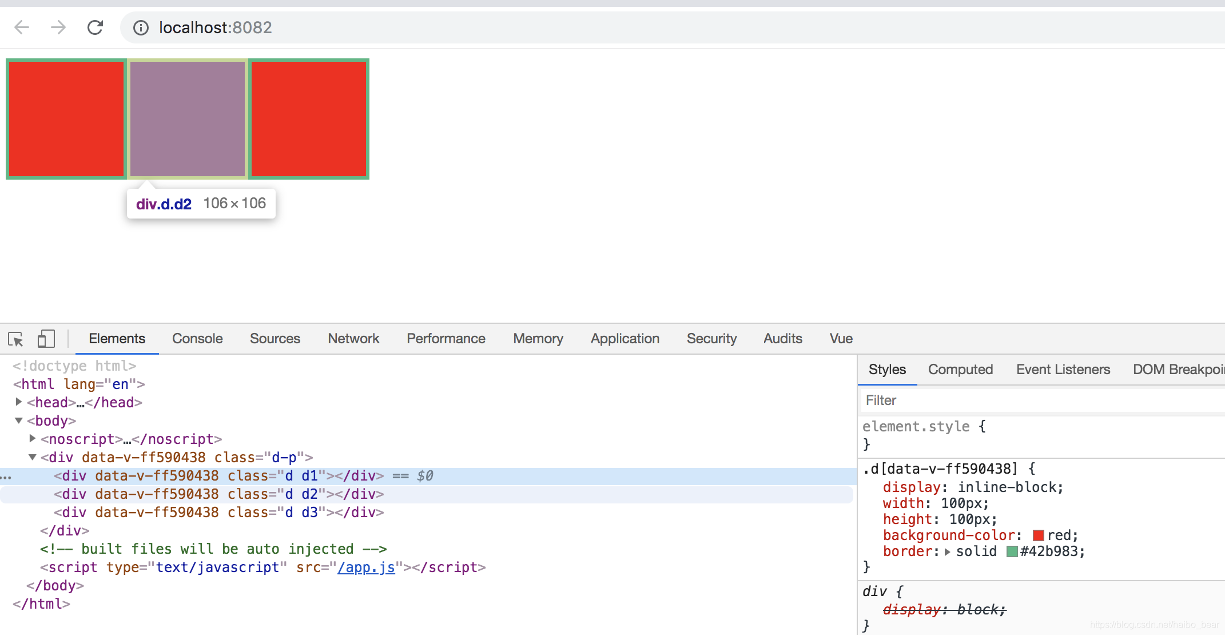The height and width of the screenshot is (635, 1225).
Task: Open the Event Listeners pane
Action: [x=1063, y=370]
